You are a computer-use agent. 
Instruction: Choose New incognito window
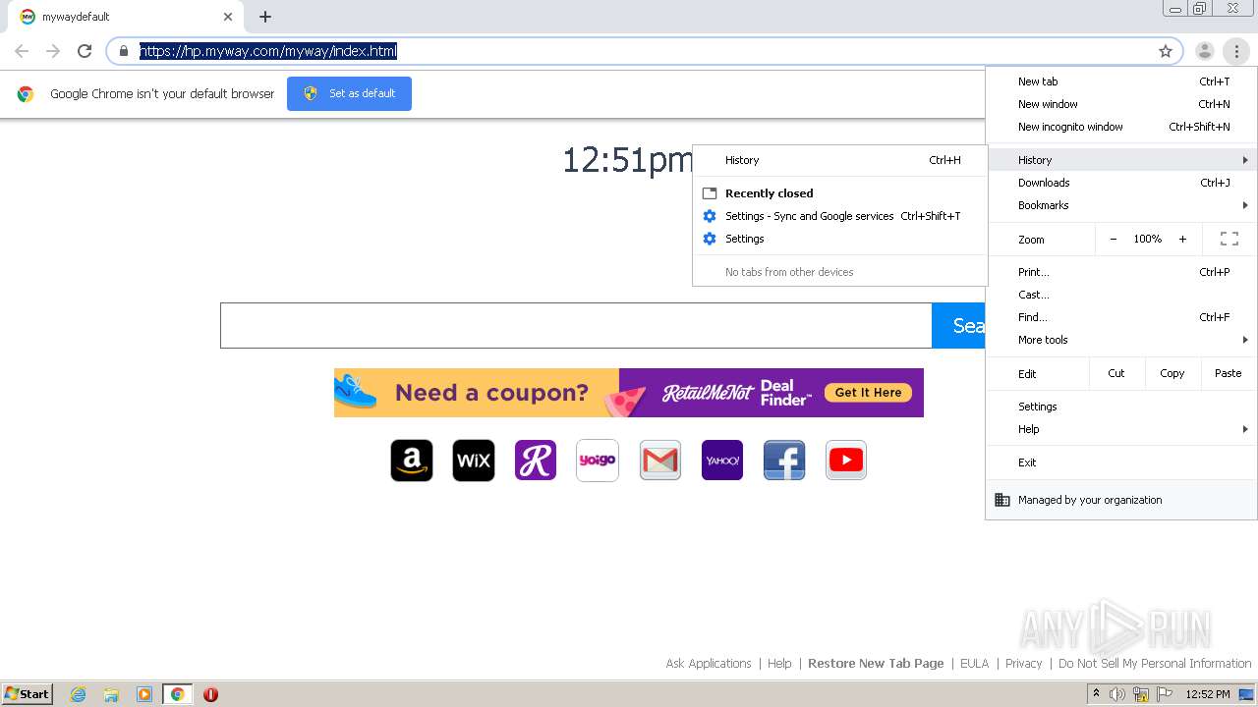[x=1121, y=127]
